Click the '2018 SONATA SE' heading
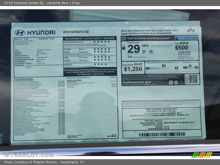The image size is (220, 165). (76, 32)
